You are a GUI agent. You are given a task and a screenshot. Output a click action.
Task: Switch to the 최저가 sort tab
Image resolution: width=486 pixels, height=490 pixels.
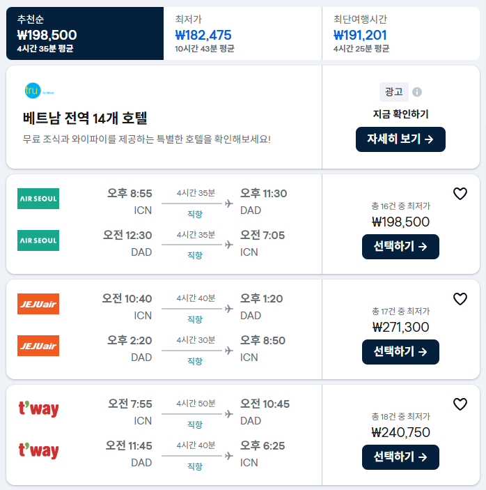tap(242, 33)
